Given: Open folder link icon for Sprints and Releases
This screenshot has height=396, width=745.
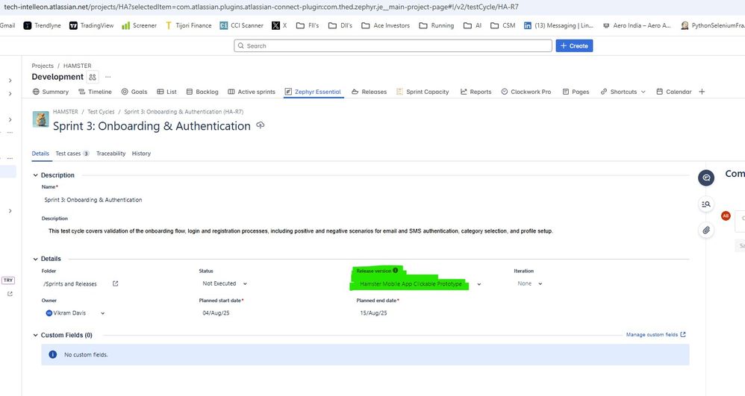Looking at the screenshot, I should click(x=115, y=283).
